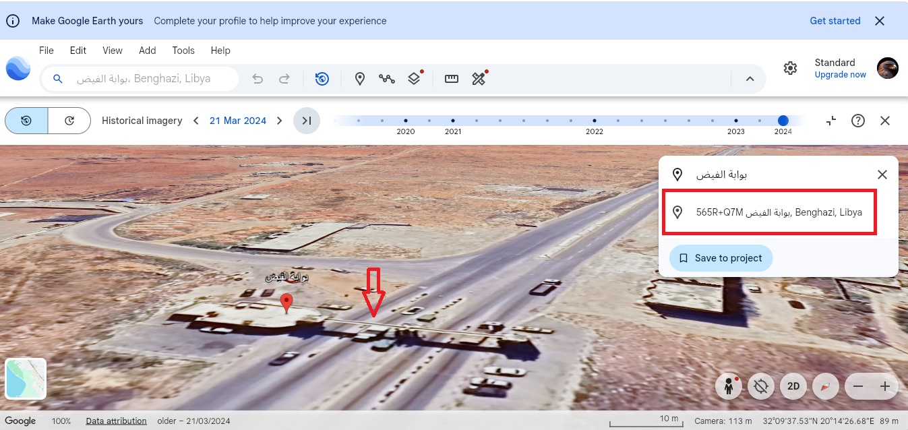908x430 pixels.
Task: Select the draw path or polygon tool
Action: 387,79
